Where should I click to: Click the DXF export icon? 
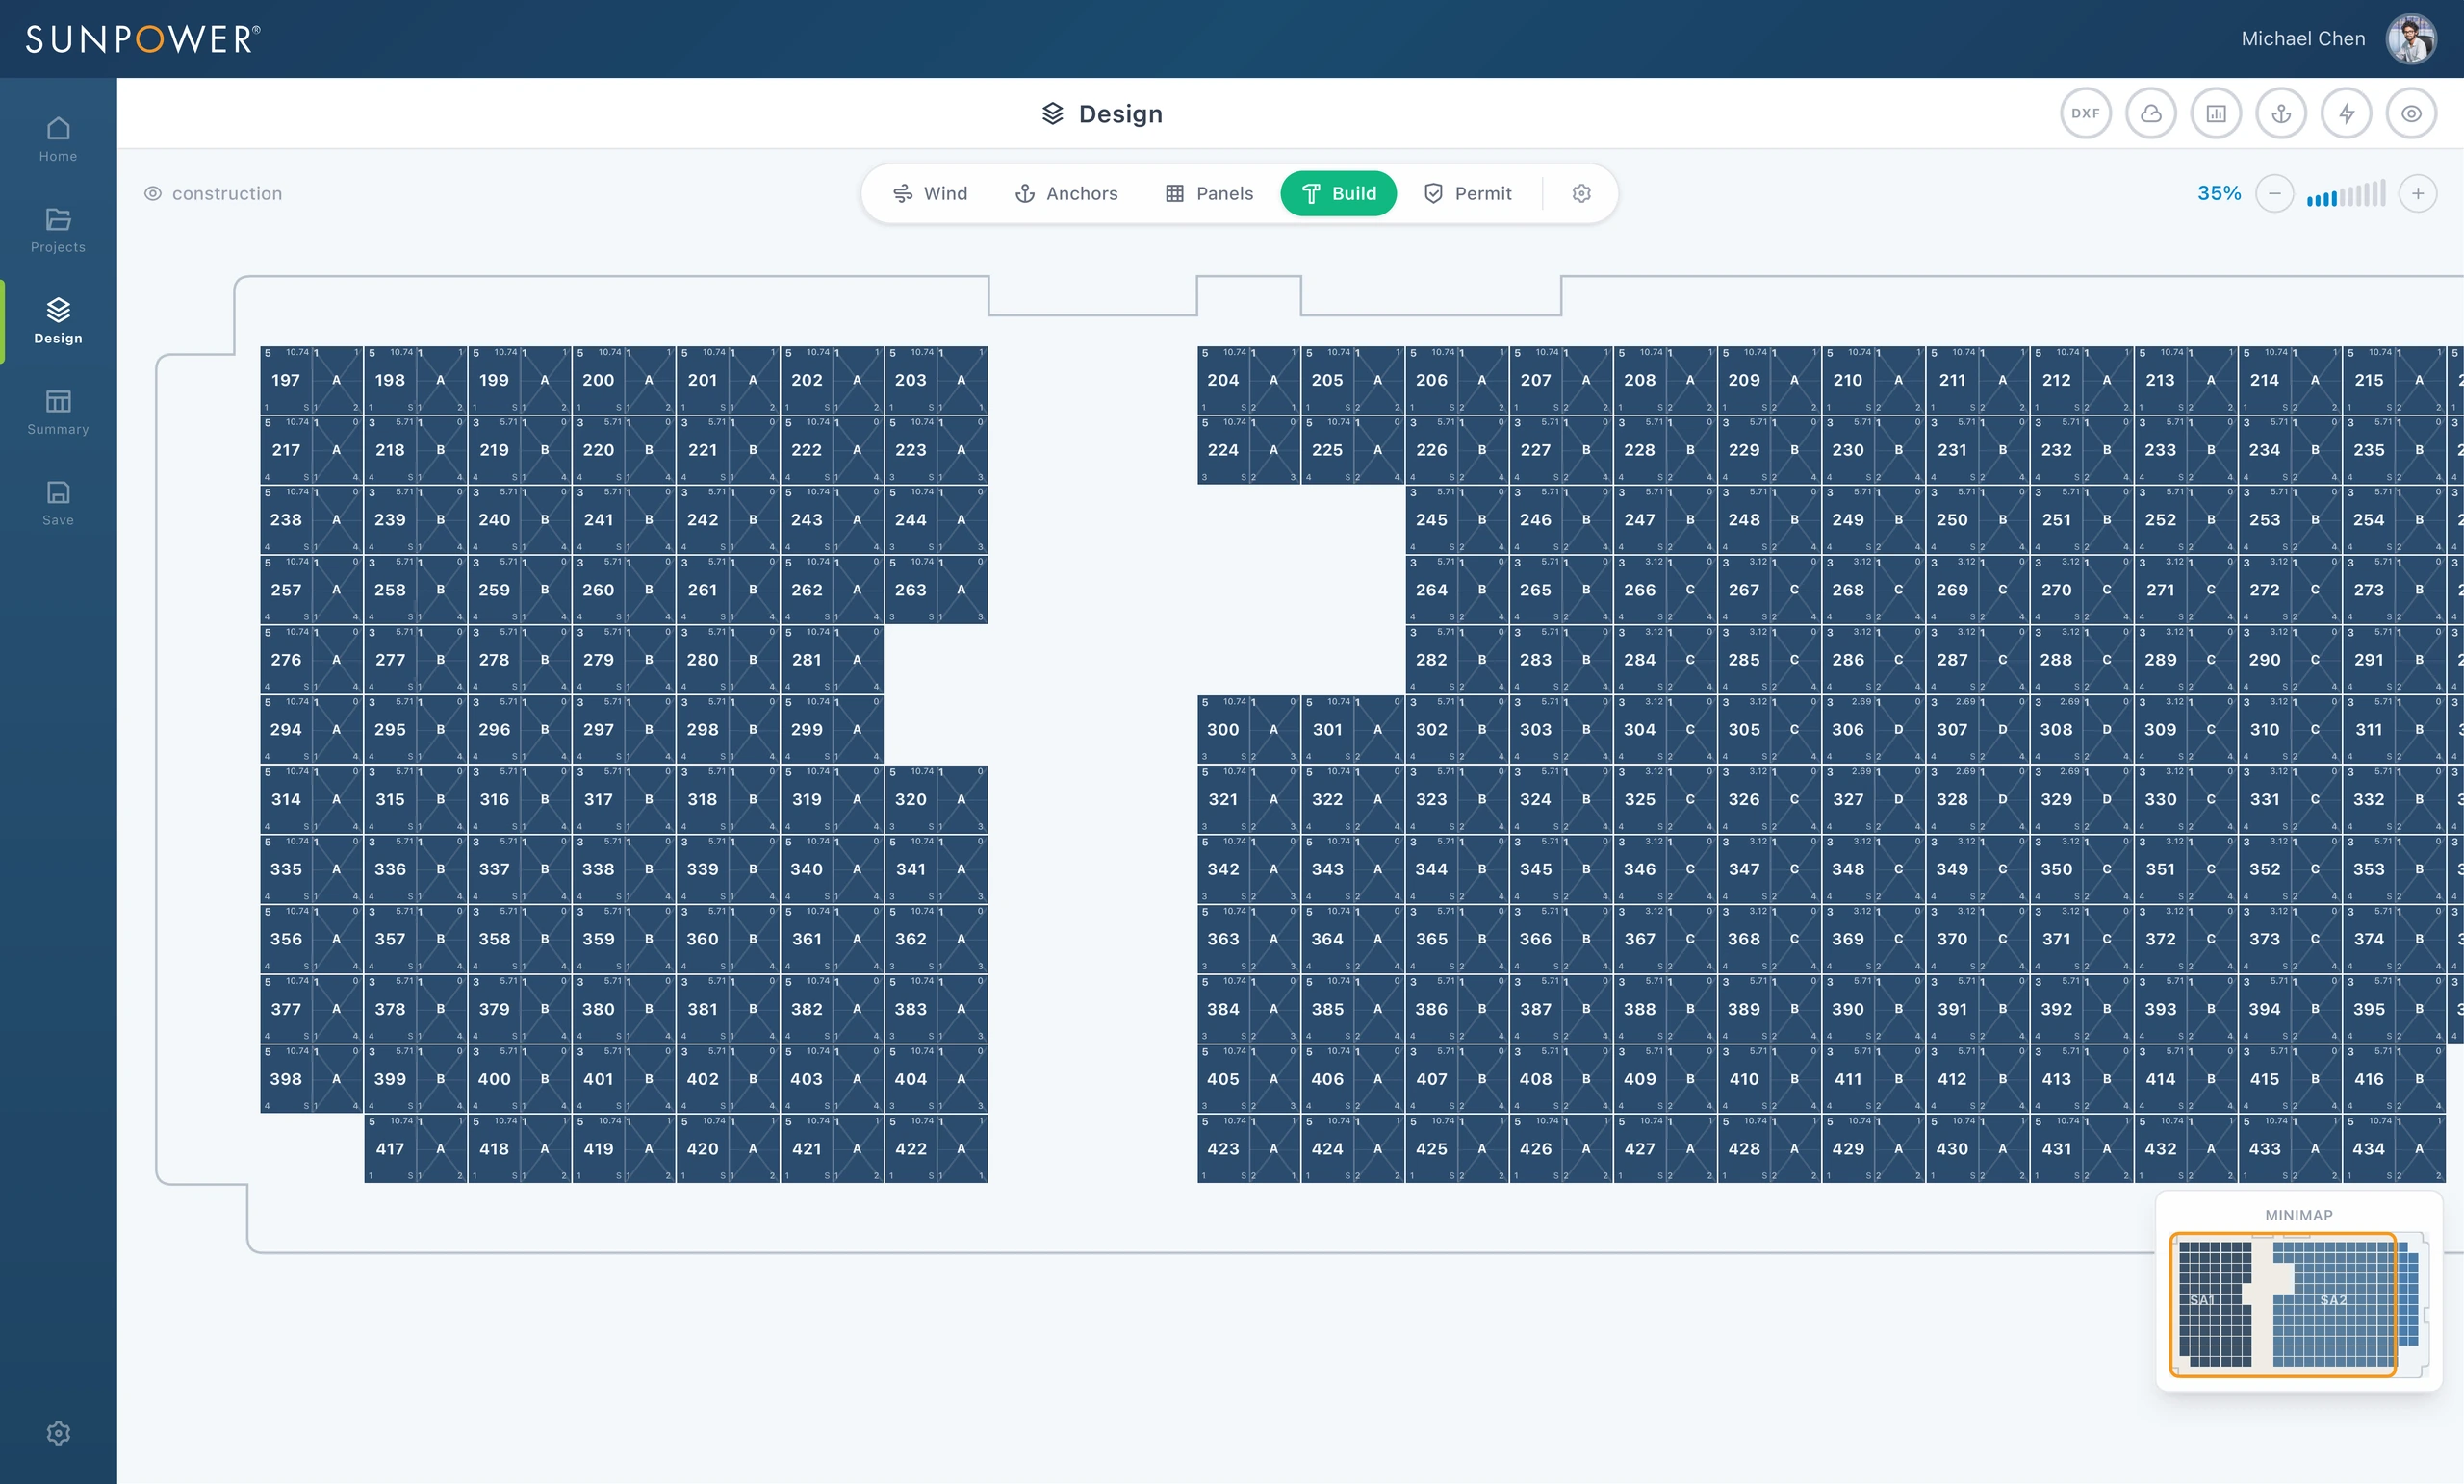coord(2085,113)
